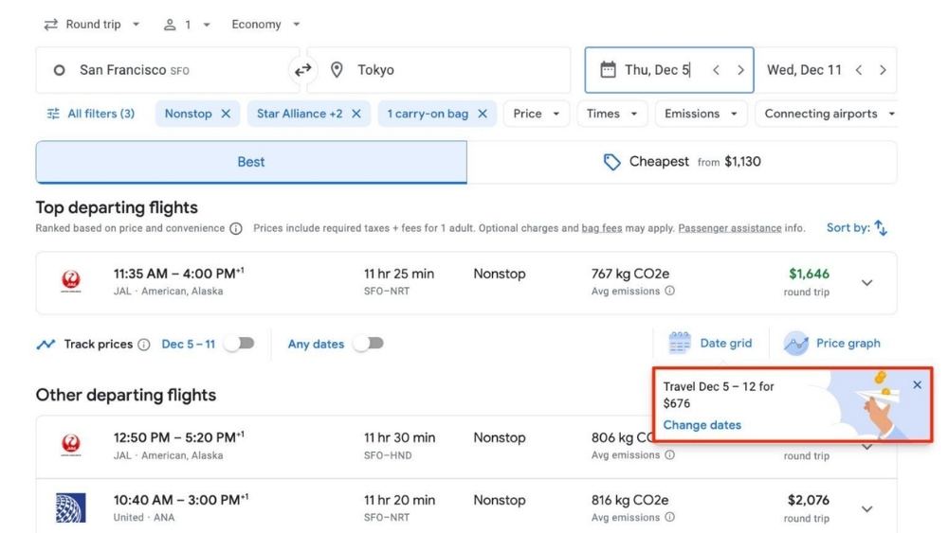The width and height of the screenshot is (948, 533).
Task: Click the $2,076 price text
Action: point(809,501)
